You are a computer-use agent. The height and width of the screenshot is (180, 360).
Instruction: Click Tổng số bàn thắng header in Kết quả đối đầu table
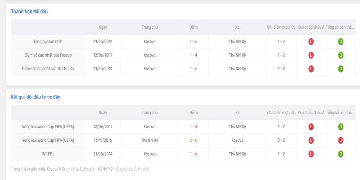(341, 112)
